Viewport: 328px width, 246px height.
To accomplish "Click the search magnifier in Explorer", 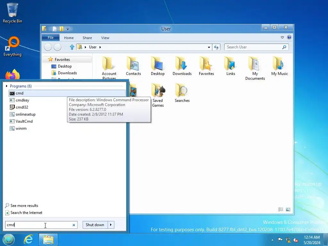I will coord(284,47).
